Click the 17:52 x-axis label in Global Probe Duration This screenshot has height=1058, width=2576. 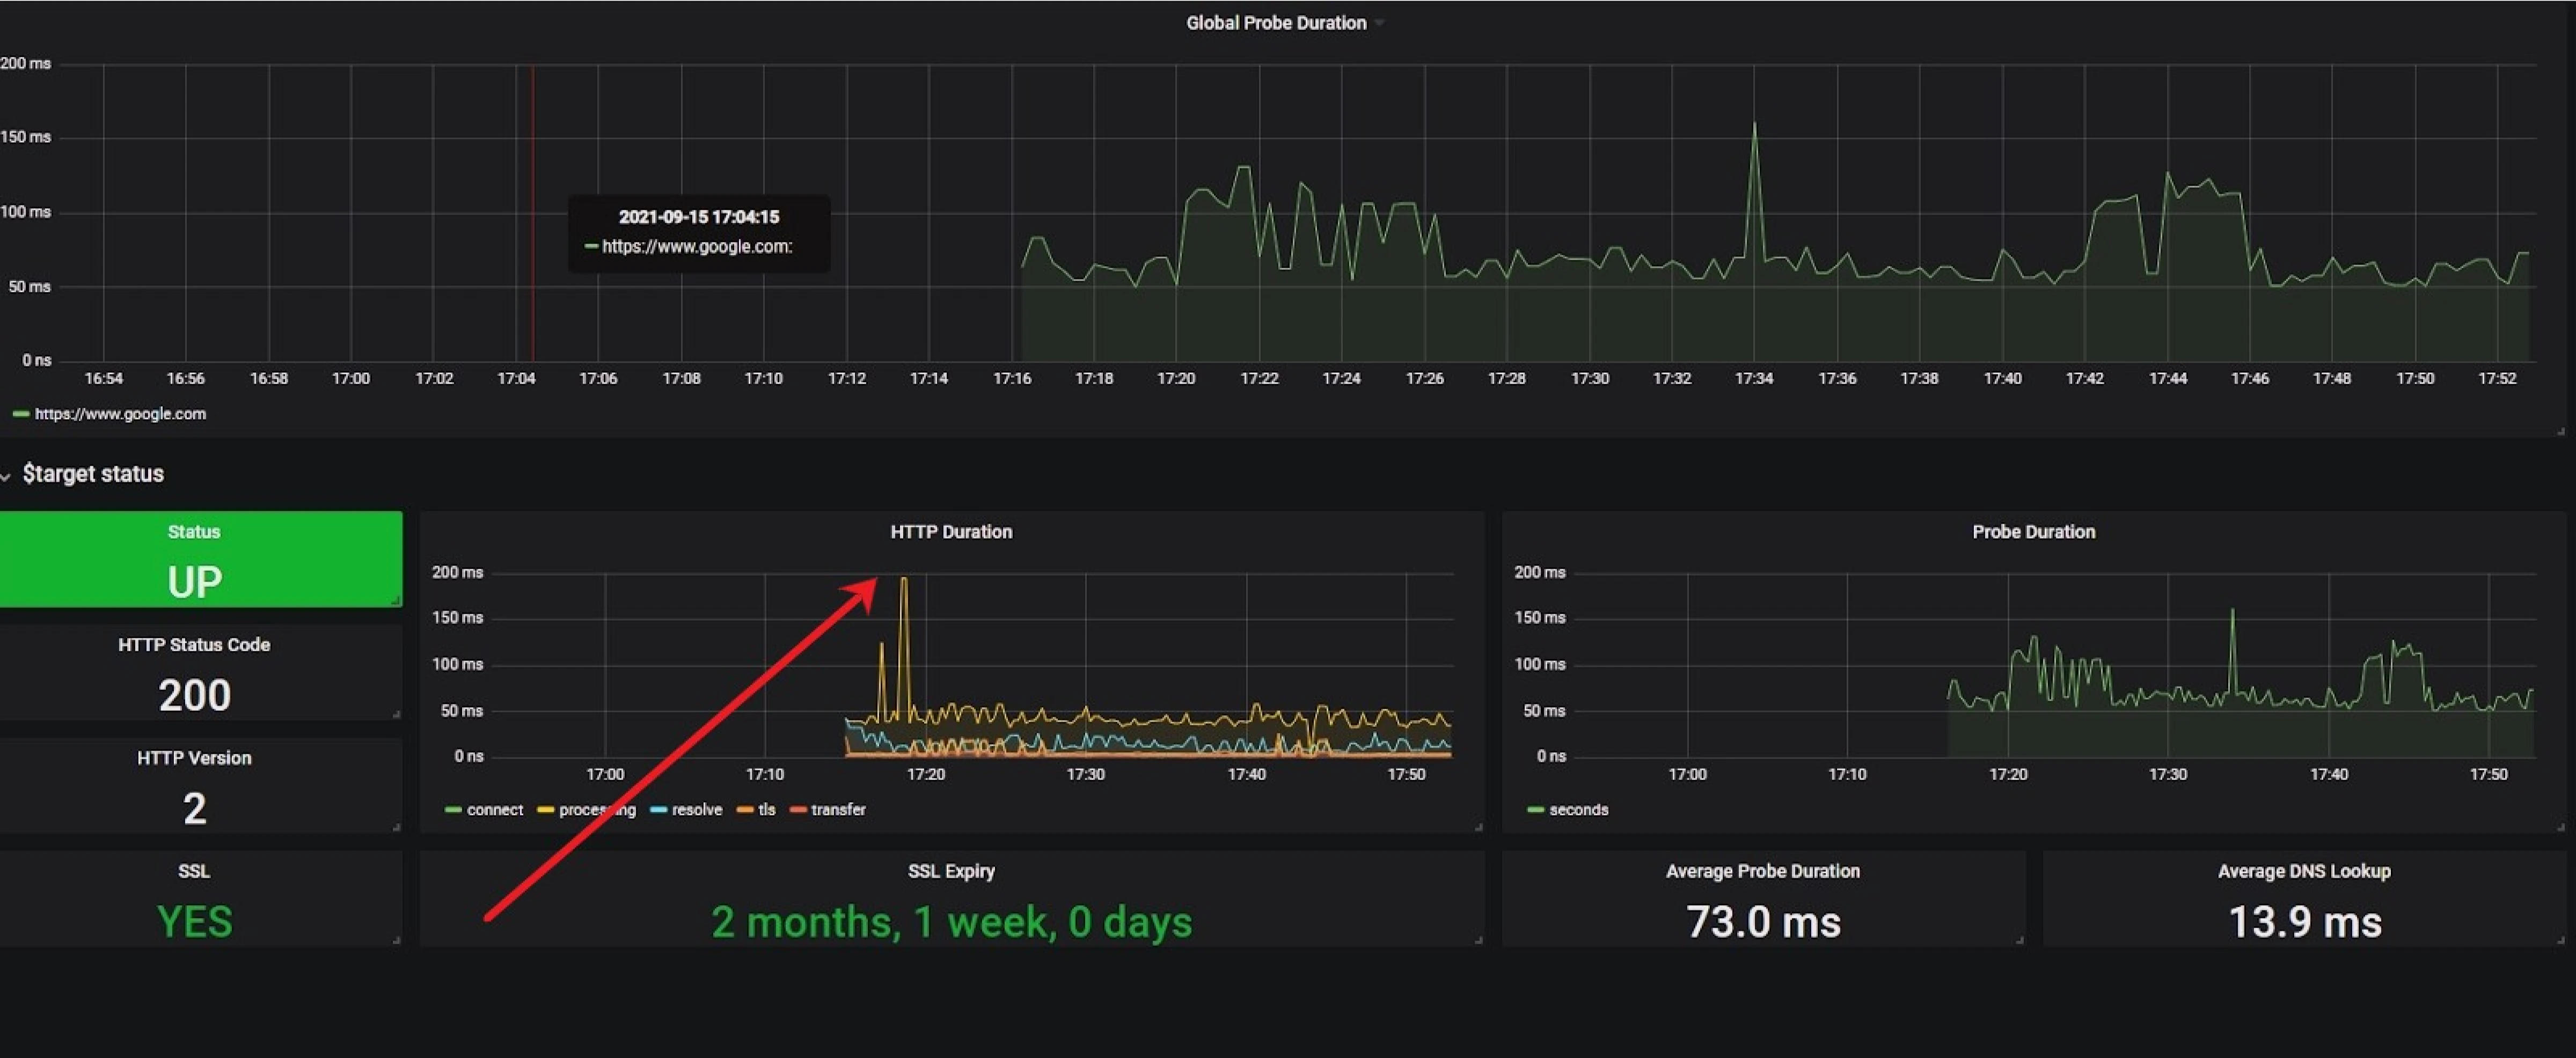2497,379
